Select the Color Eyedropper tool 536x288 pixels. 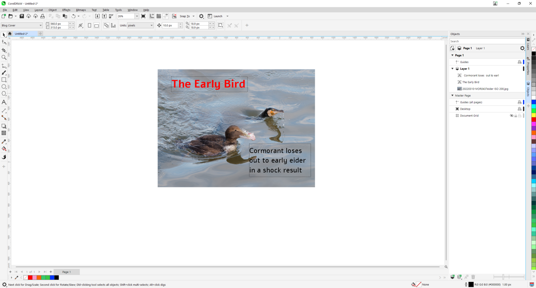click(x=4, y=142)
